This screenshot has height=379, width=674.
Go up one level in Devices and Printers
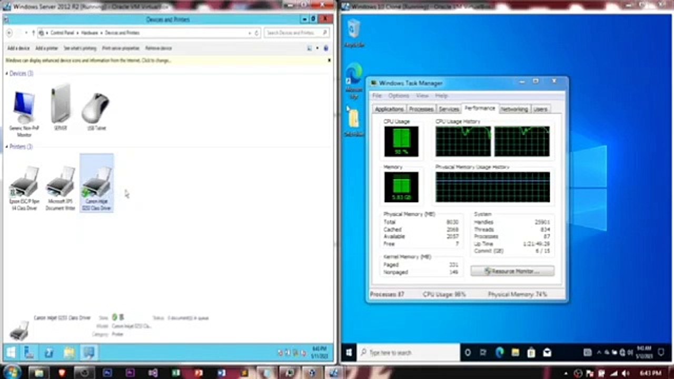coord(33,33)
